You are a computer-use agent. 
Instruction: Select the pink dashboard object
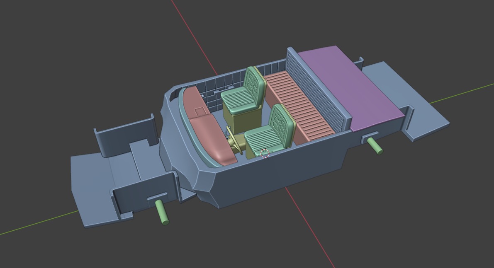point(209,126)
